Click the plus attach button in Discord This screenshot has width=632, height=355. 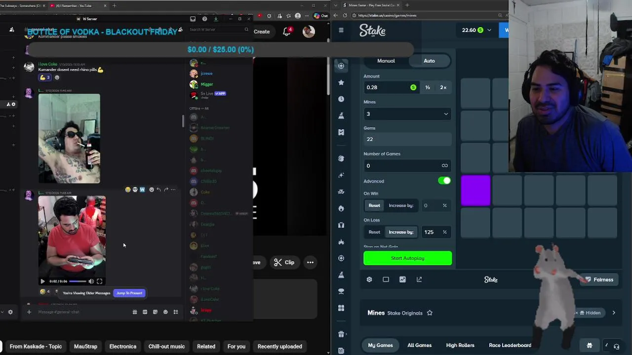point(29,312)
